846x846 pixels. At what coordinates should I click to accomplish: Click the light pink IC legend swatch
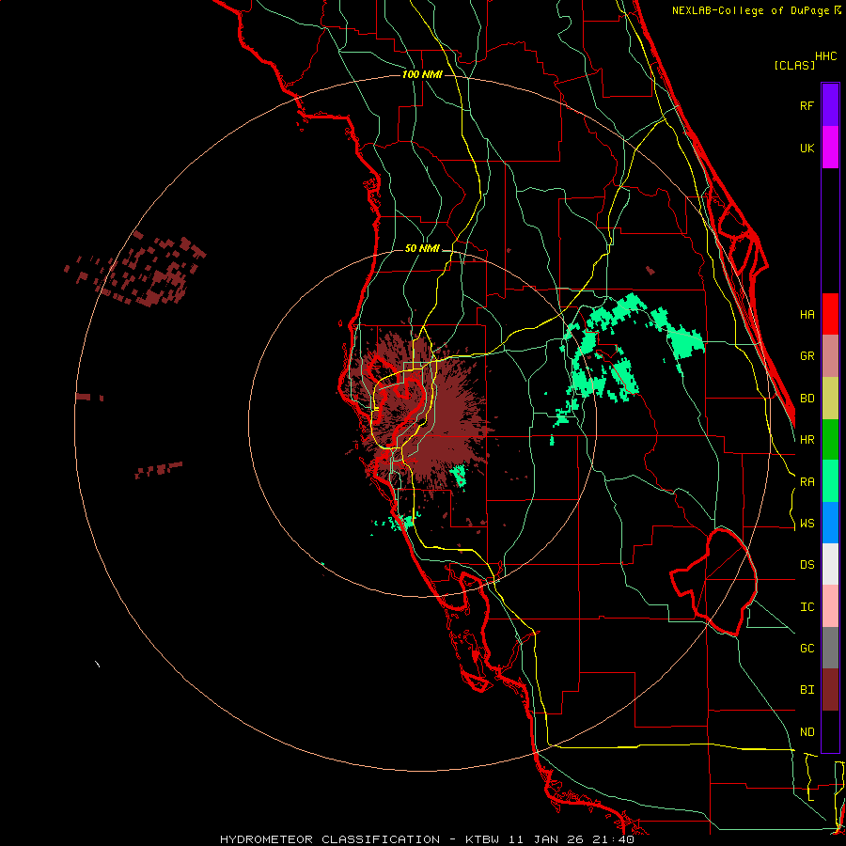coord(830,606)
